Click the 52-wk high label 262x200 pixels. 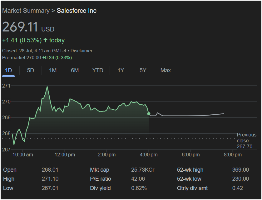190,170
